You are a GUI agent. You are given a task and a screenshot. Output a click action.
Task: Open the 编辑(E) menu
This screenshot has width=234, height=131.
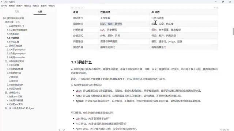pyautogui.click(x=11, y=6)
